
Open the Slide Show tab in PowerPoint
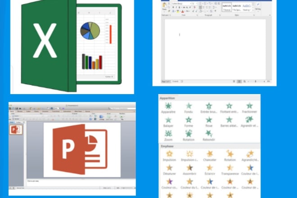pos(78,112)
